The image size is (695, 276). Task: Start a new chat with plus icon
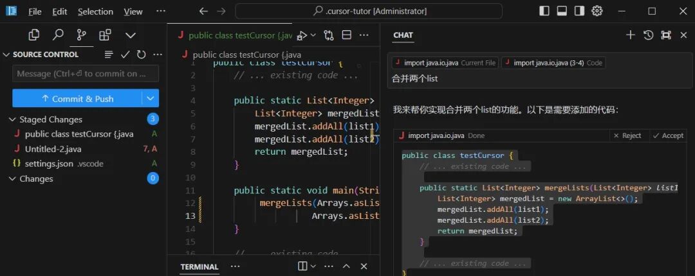(x=630, y=35)
